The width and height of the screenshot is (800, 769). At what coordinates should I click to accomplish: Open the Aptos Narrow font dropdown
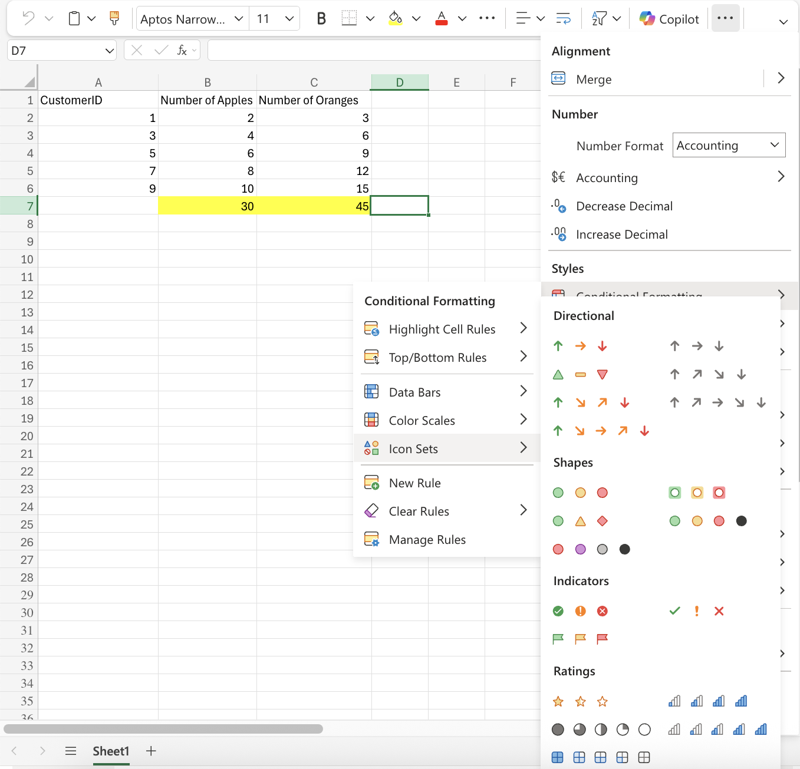pos(192,18)
